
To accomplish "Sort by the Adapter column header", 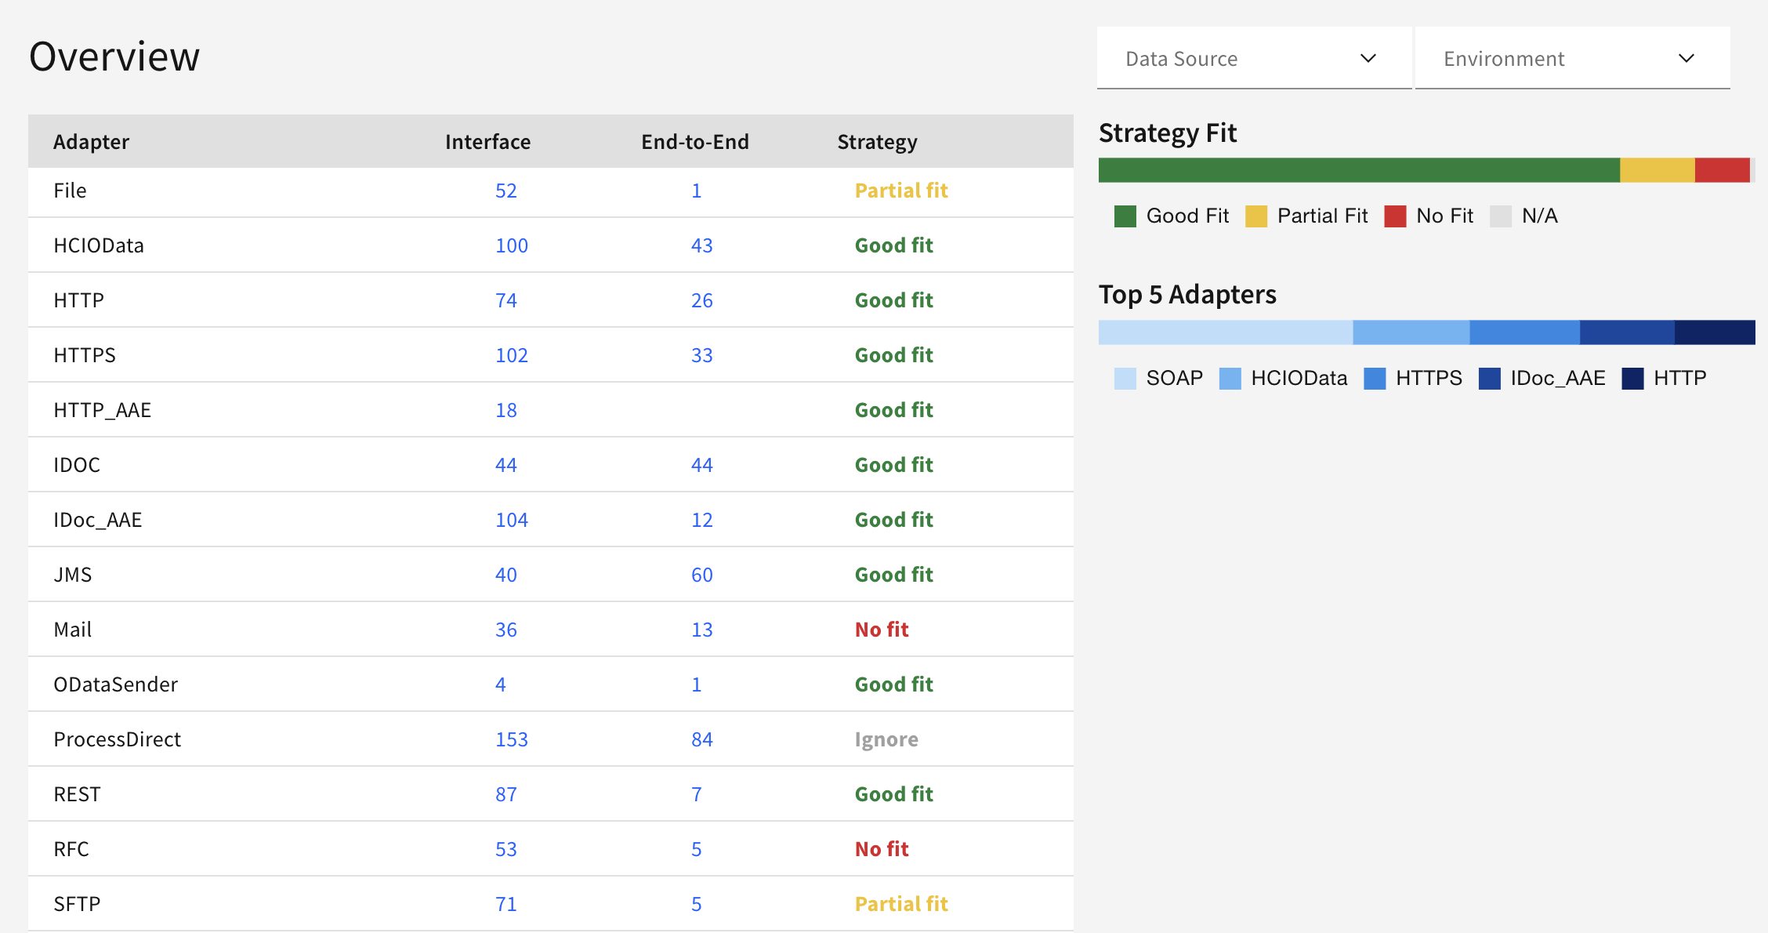I will (x=91, y=142).
